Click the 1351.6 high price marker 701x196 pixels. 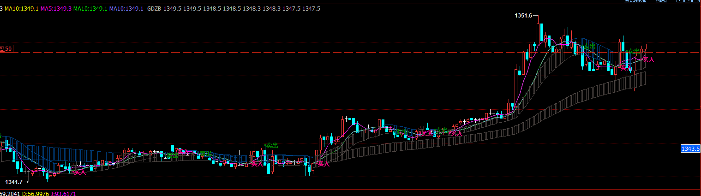[523, 16]
